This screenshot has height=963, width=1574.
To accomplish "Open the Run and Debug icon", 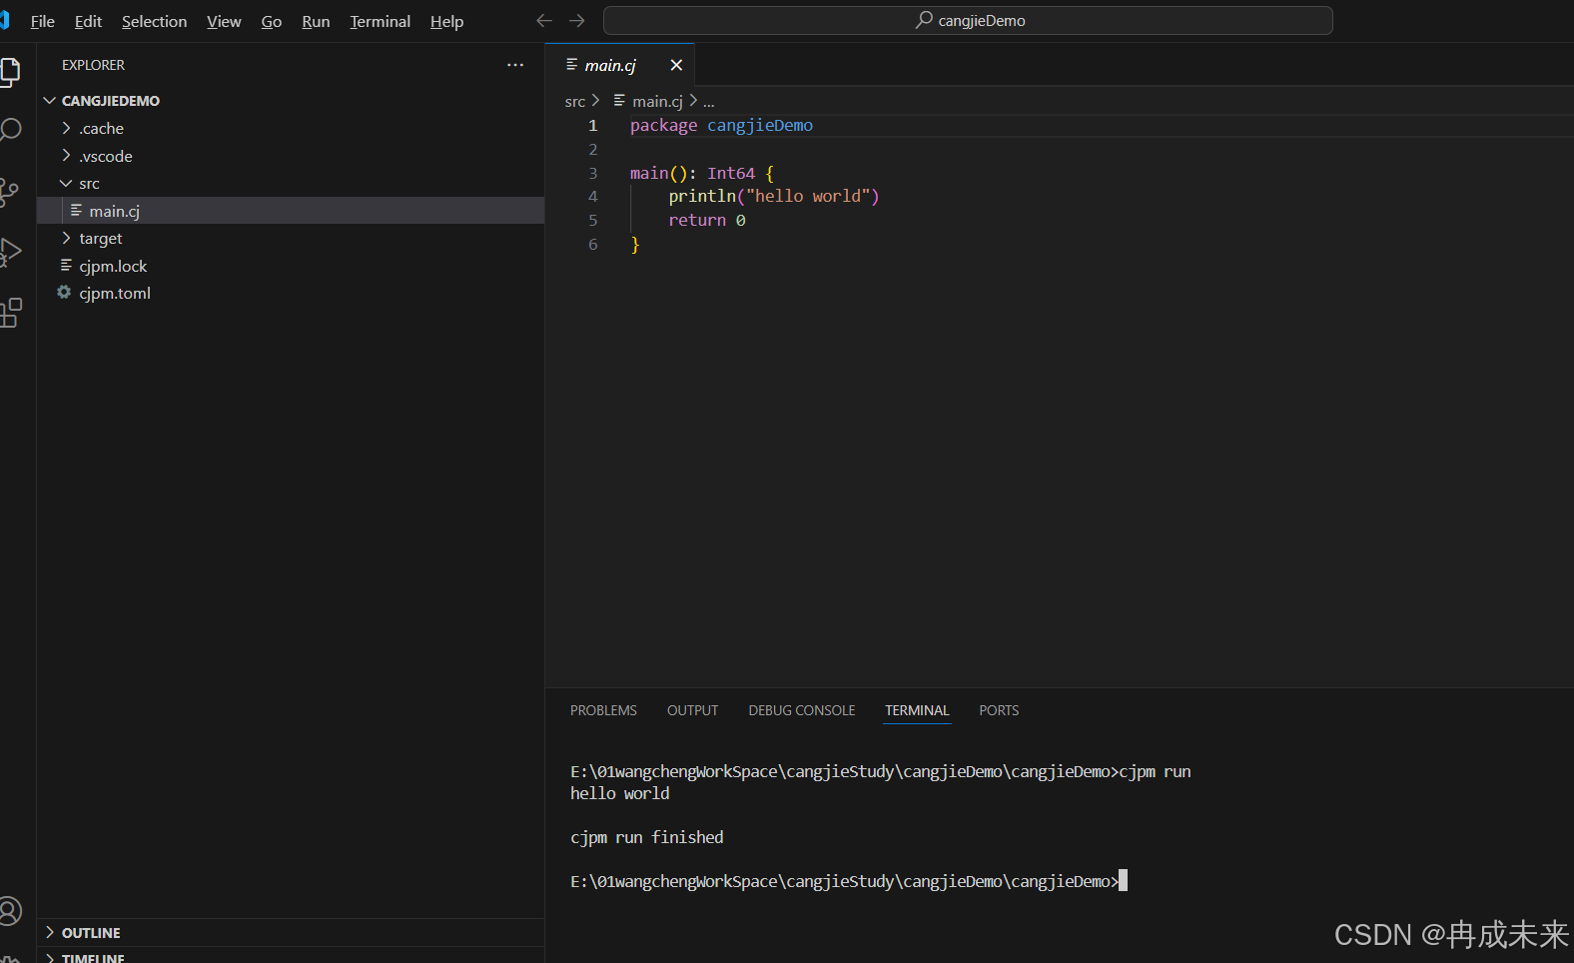I will tap(10, 252).
